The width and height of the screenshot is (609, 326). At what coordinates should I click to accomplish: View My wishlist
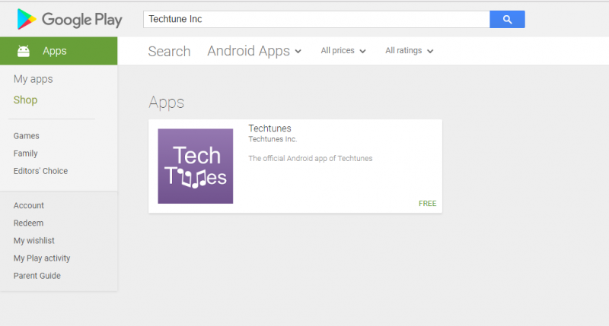pyautogui.click(x=34, y=241)
